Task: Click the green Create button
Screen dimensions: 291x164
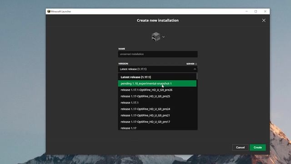Action: (x=258, y=148)
